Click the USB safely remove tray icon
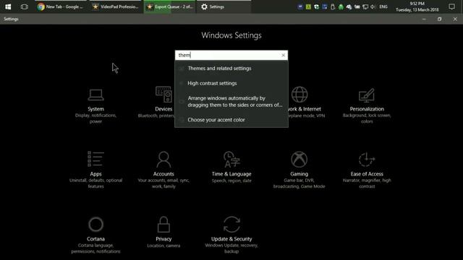Screen dimensions: 463x260 pyautogui.click(x=333, y=6)
